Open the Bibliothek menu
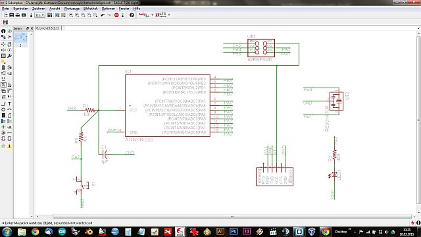 pyautogui.click(x=91, y=9)
